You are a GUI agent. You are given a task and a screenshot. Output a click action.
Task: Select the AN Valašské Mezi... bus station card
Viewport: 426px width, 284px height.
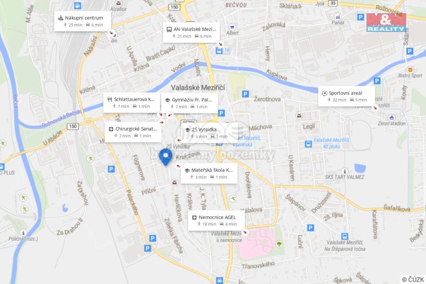pos(191,33)
